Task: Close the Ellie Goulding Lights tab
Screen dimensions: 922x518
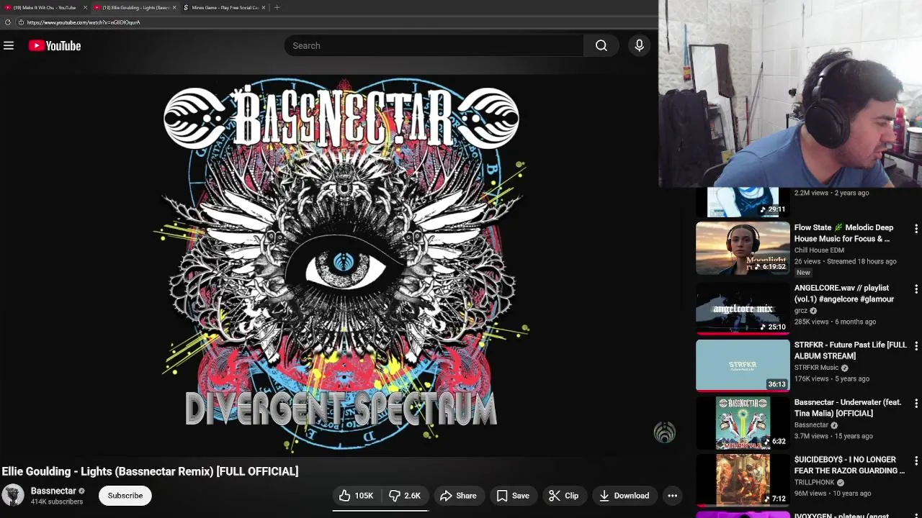Action: click(x=174, y=7)
